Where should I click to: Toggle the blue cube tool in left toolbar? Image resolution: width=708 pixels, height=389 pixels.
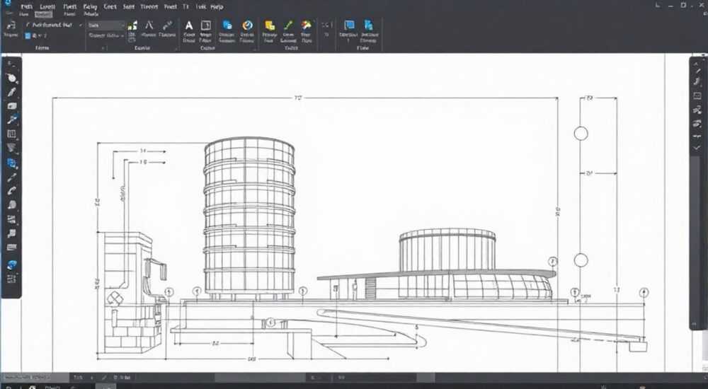coord(11,163)
